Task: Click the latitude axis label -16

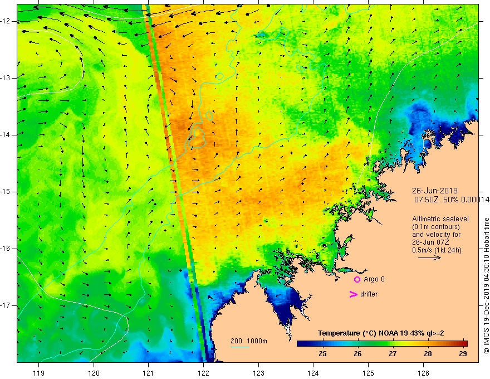Action: 6,249
